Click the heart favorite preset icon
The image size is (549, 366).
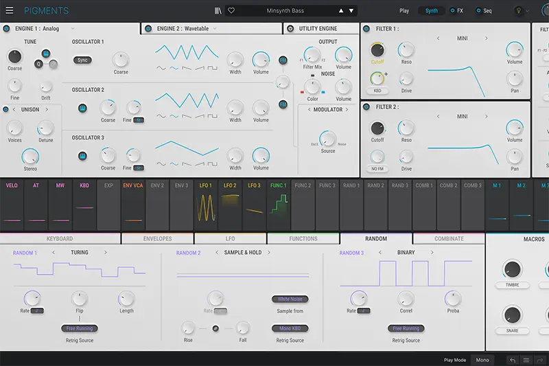pyautogui.click(x=231, y=11)
